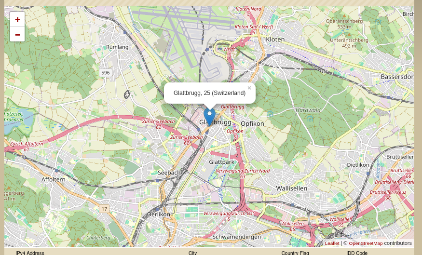Select the blue location marker pin

[210, 117]
